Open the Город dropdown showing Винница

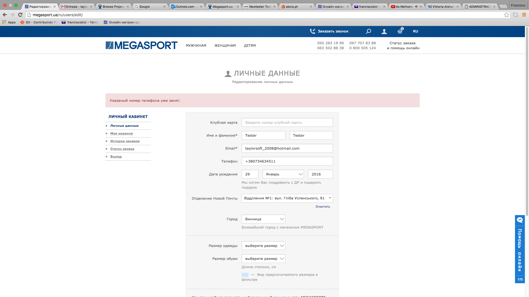[263, 219]
